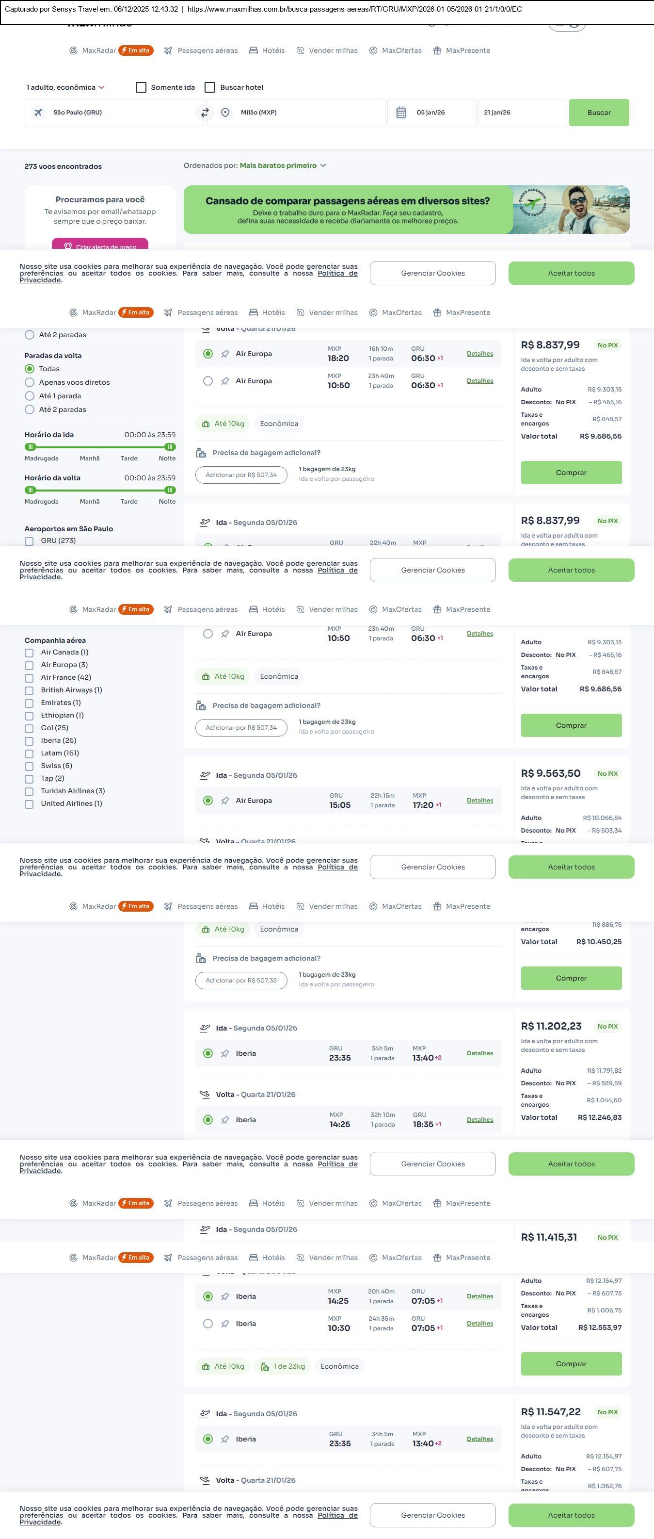Screen dimensions: 654x1539
Task: Swap origin and destination airports icon
Action: (205, 112)
